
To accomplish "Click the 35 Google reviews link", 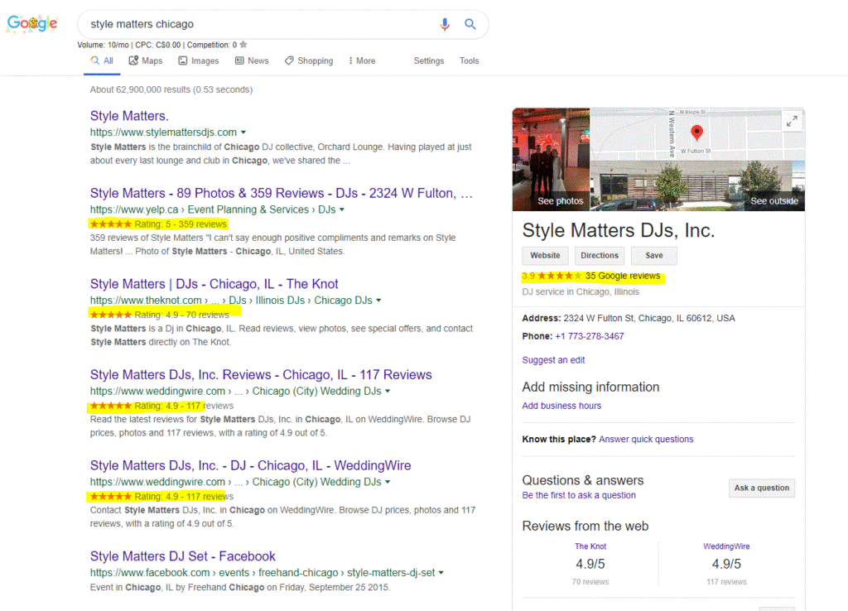I will coord(623,277).
